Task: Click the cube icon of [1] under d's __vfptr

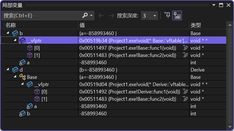Action: pyautogui.click(x=37, y=99)
